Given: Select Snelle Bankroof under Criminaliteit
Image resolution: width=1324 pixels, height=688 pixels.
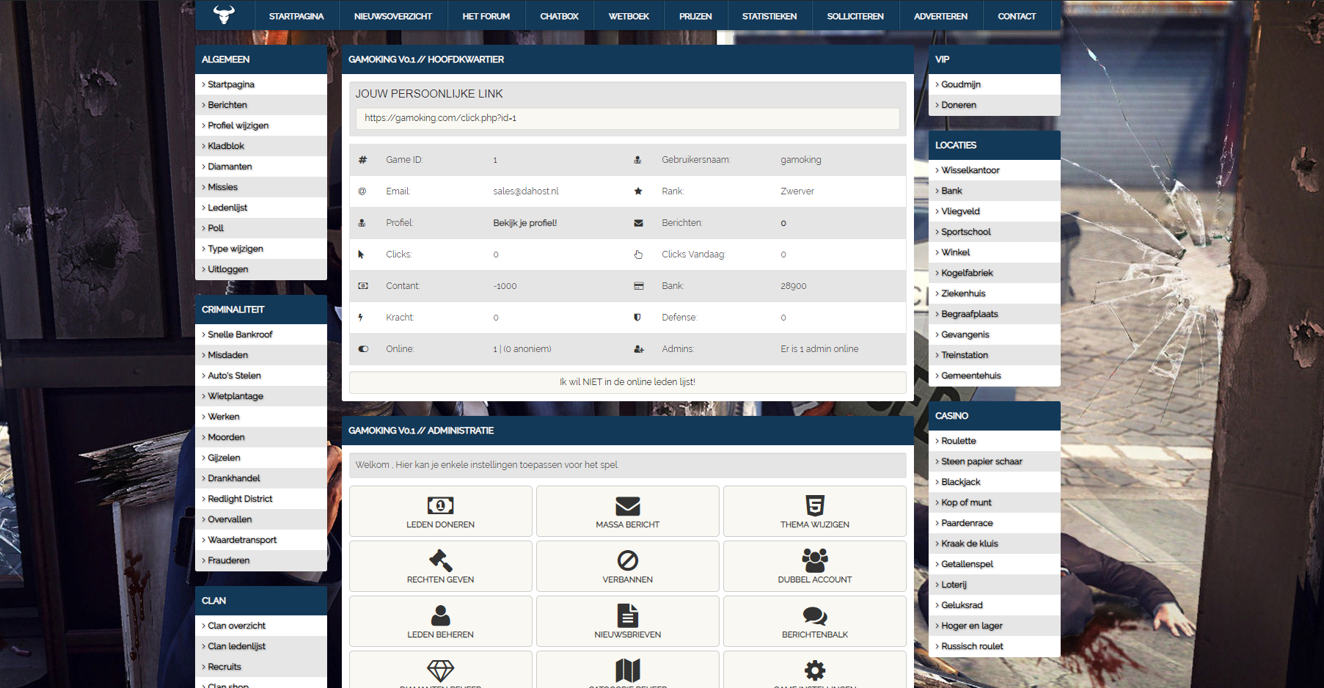Looking at the screenshot, I should [x=240, y=334].
